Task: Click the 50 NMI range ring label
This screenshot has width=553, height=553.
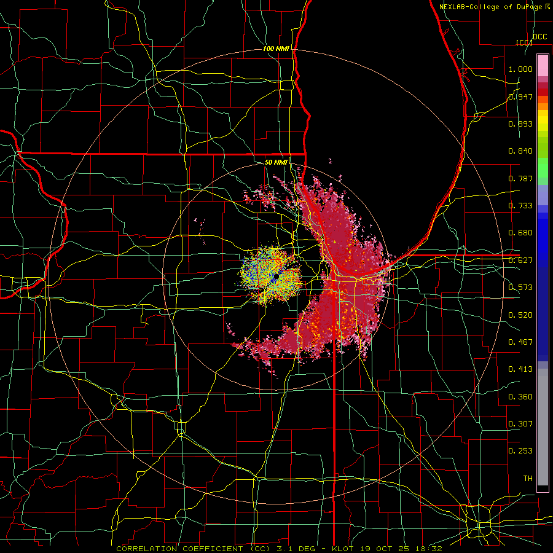Action: coord(276,162)
